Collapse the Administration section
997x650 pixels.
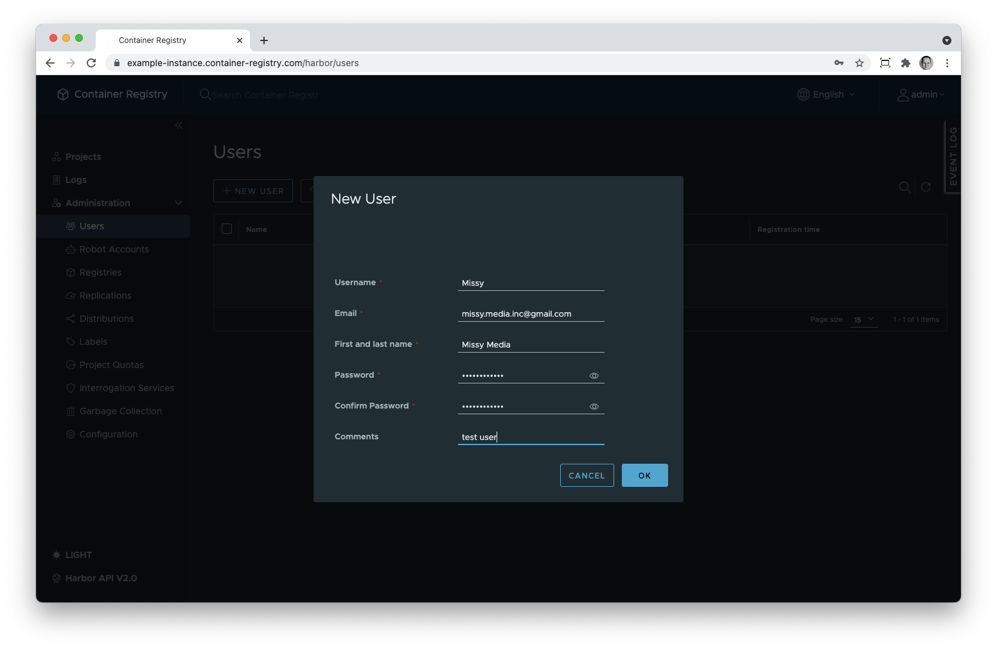179,203
